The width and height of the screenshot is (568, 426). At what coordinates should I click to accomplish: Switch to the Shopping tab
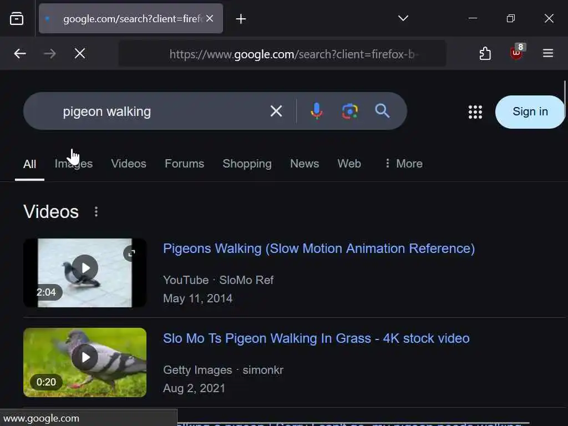pyautogui.click(x=247, y=164)
